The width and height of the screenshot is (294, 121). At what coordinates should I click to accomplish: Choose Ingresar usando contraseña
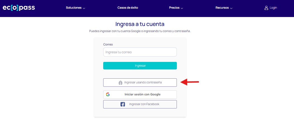pos(140,83)
